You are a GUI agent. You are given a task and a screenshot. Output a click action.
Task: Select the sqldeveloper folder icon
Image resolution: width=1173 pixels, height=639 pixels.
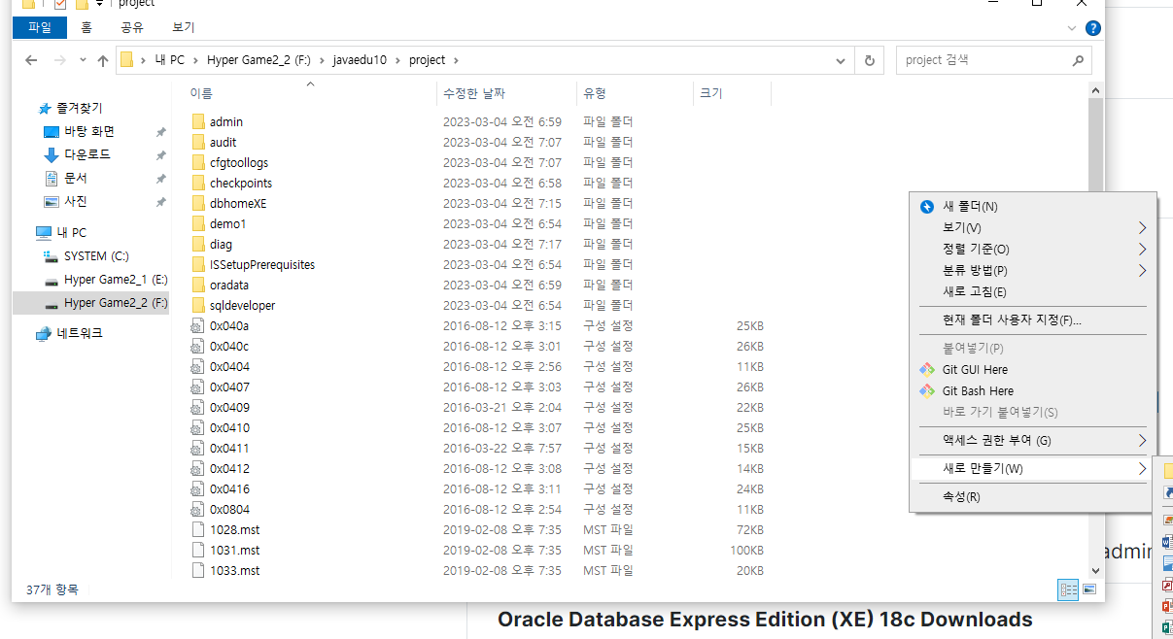click(x=198, y=305)
